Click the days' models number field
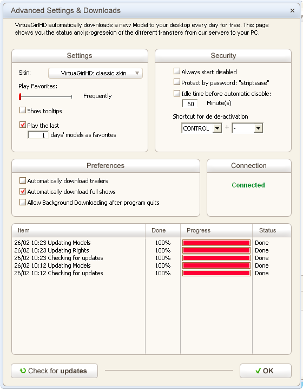Screen dimensions: 303x389 38,135
